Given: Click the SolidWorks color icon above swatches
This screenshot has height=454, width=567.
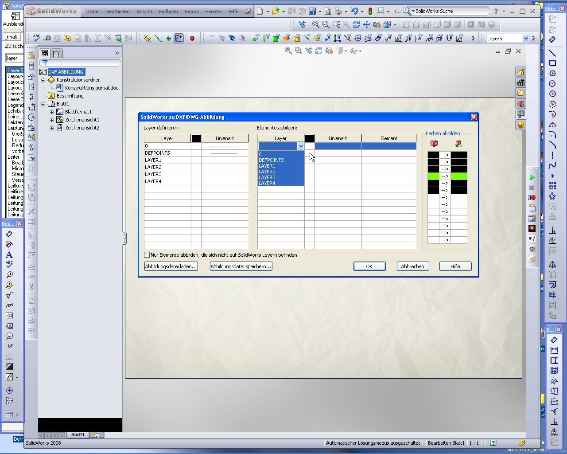Looking at the screenshot, I should 434,143.
